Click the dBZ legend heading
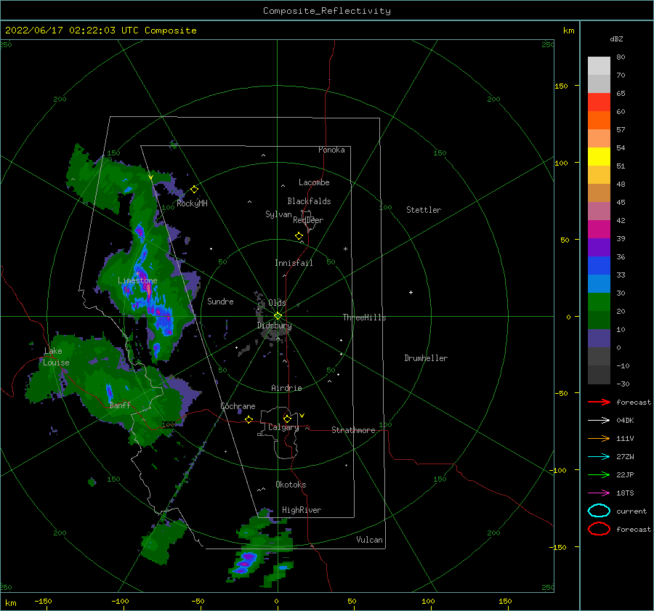 coord(616,39)
